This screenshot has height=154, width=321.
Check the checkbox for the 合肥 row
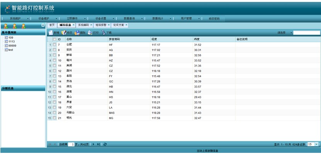click(x=54, y=45)
